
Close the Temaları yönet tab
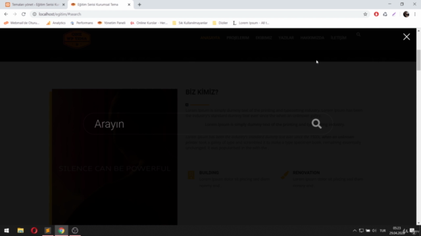[x=64, y=5]
